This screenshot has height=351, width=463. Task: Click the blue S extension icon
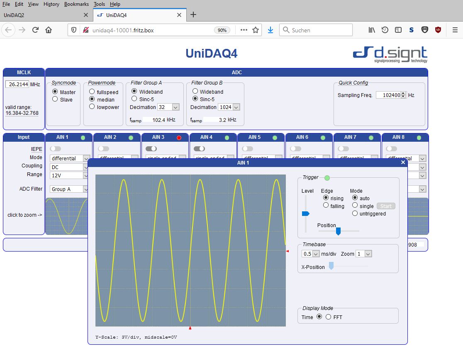(411, 30)
